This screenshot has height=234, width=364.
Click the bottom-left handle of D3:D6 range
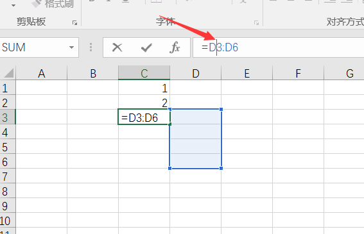coord(169,168)
